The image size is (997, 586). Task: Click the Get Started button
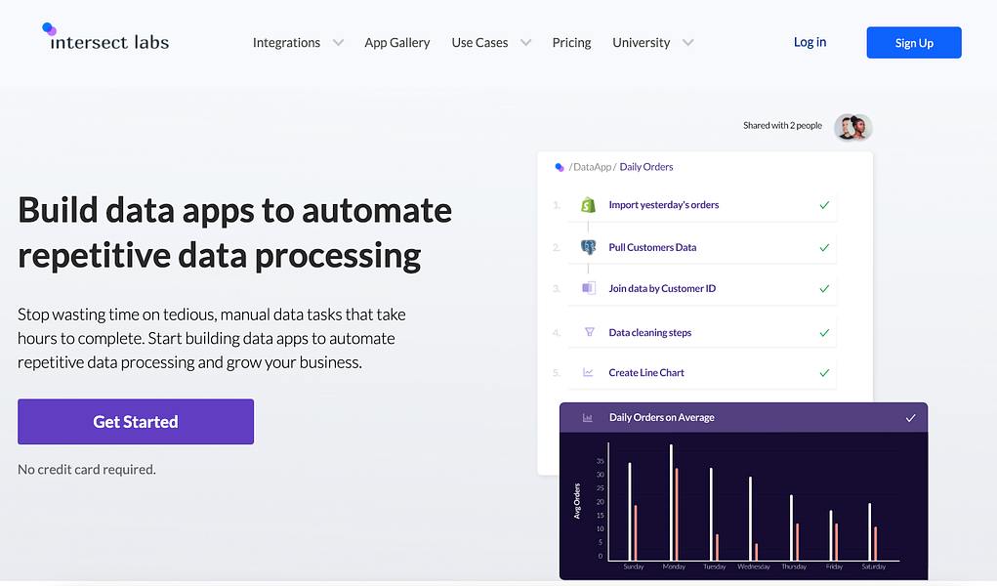click(x=136, y=422)
